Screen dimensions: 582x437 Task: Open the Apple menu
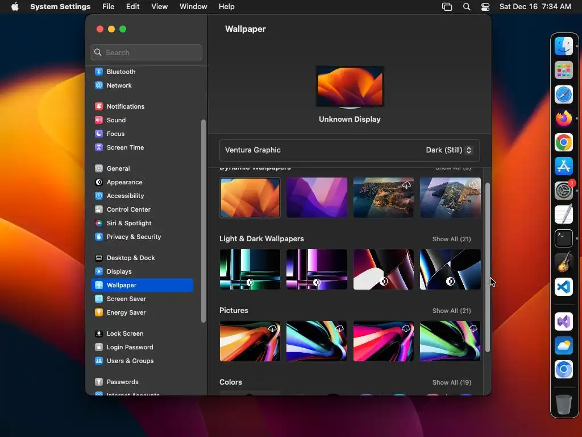15,7
